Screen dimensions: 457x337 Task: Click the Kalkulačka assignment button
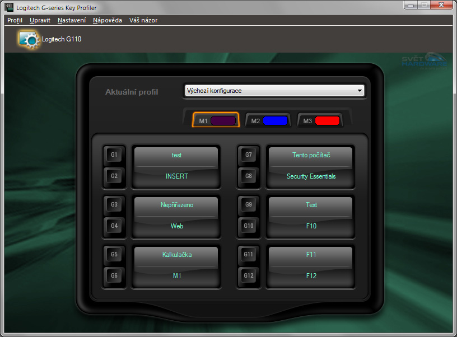pos(177,255)
